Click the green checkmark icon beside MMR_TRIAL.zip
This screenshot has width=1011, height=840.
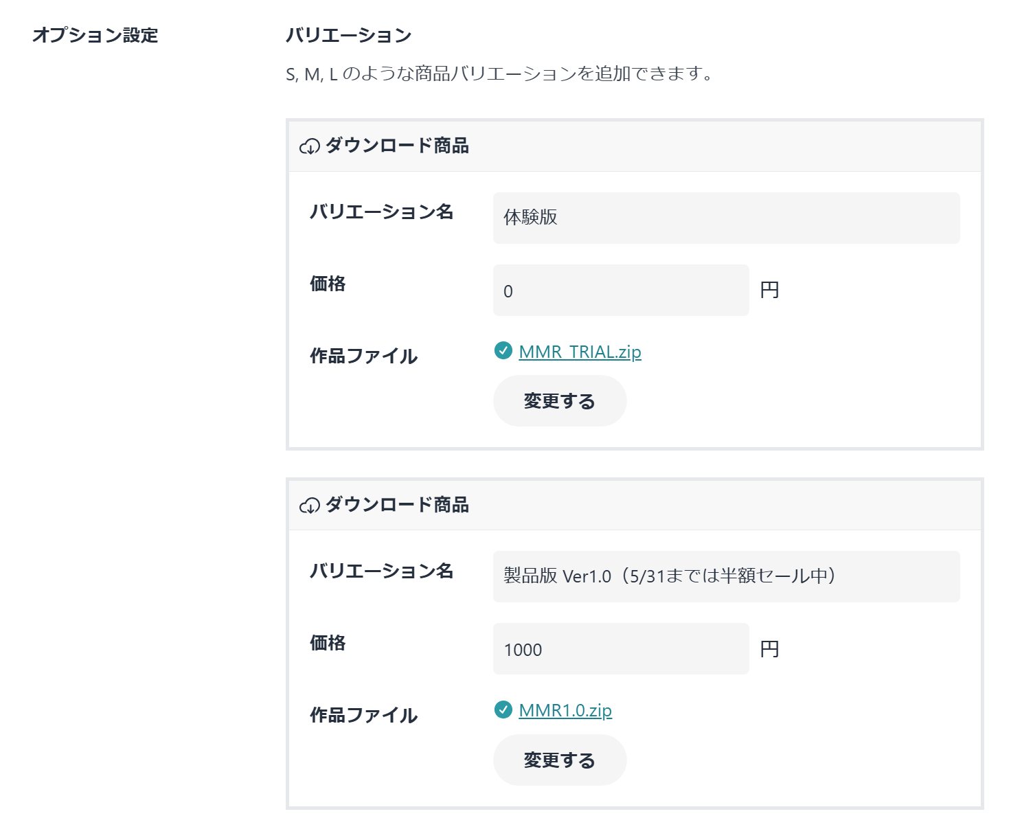pyautogui.click(x=503, y=351)
